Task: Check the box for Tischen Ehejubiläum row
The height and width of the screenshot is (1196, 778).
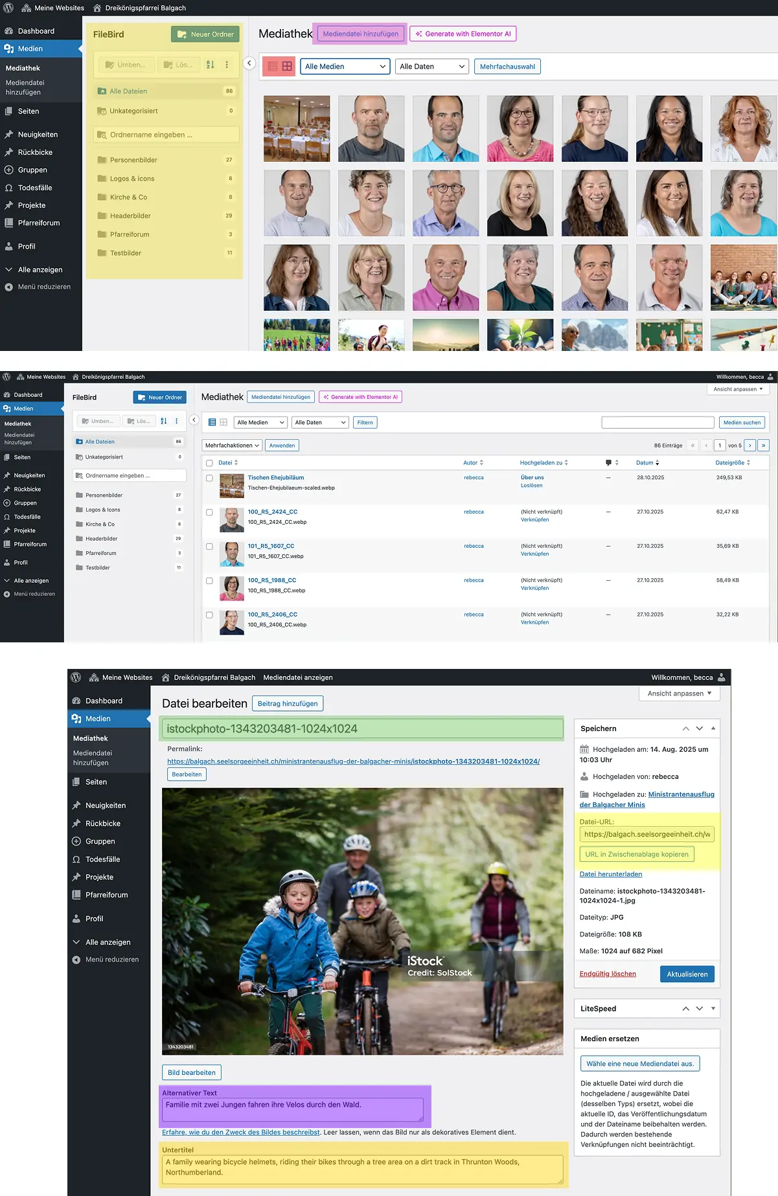Action: click(x=209, y=478)
